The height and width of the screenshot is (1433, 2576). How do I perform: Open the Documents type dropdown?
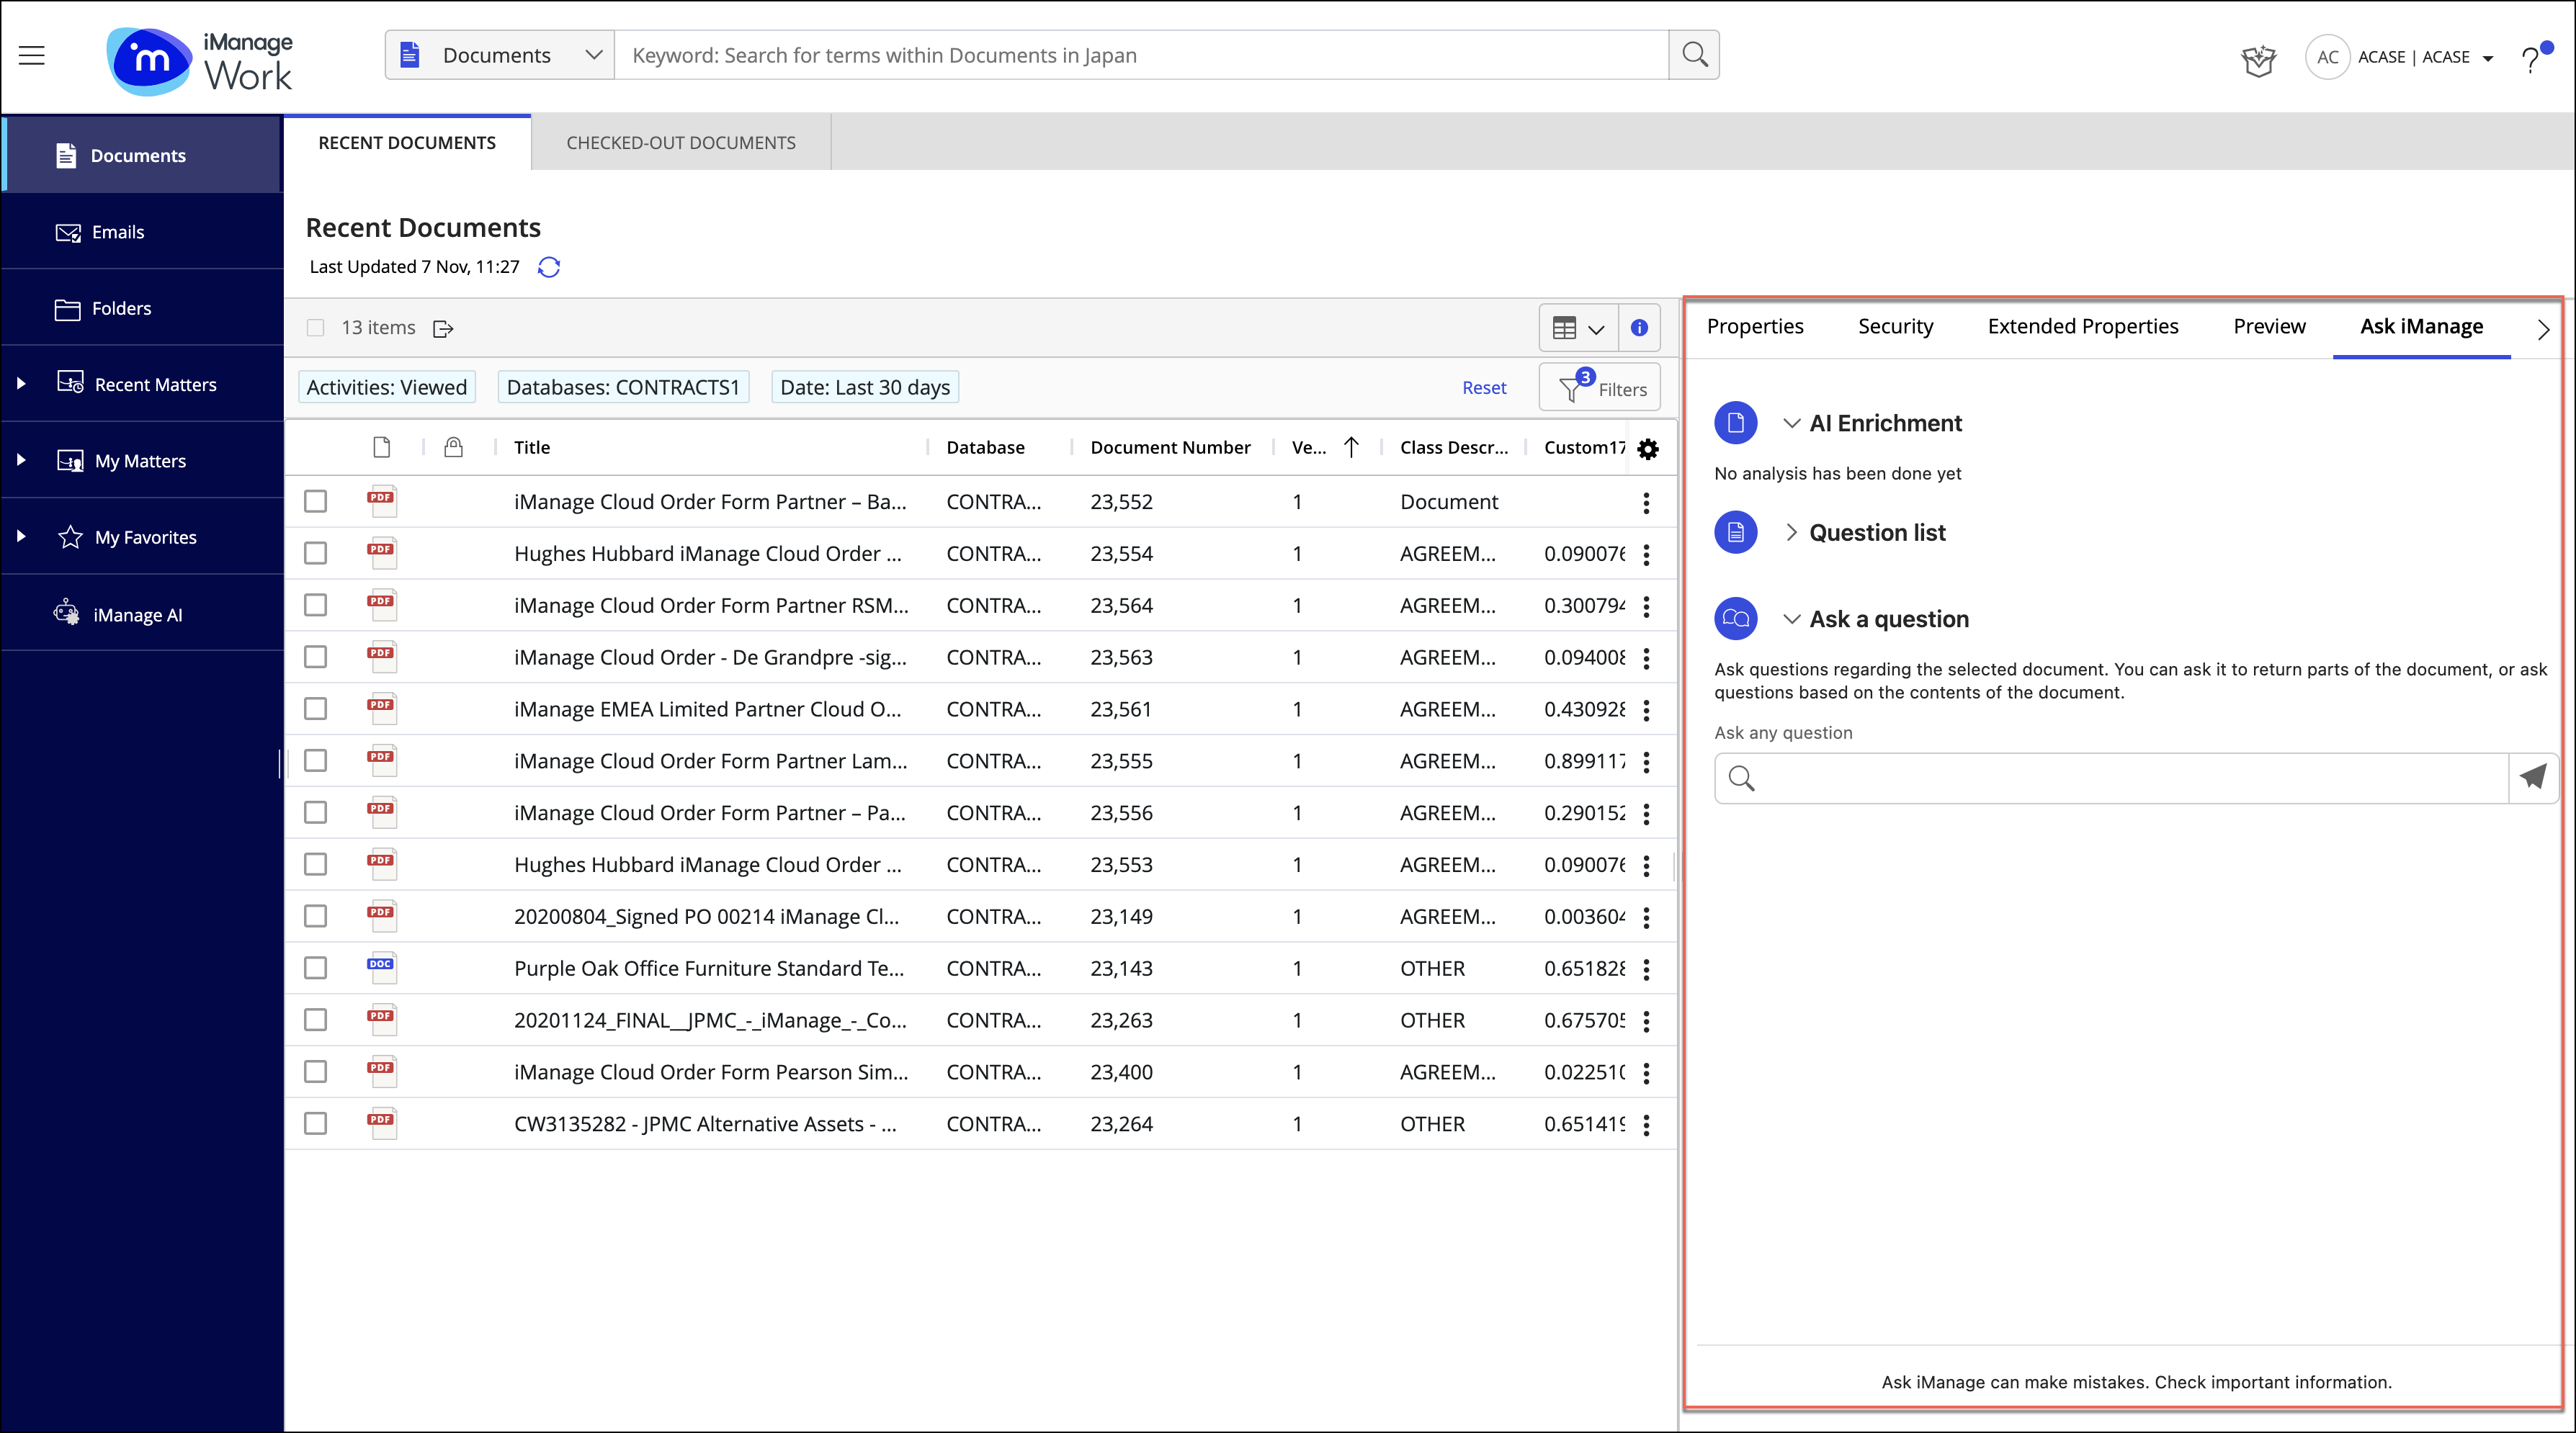(x=499, y=55)
